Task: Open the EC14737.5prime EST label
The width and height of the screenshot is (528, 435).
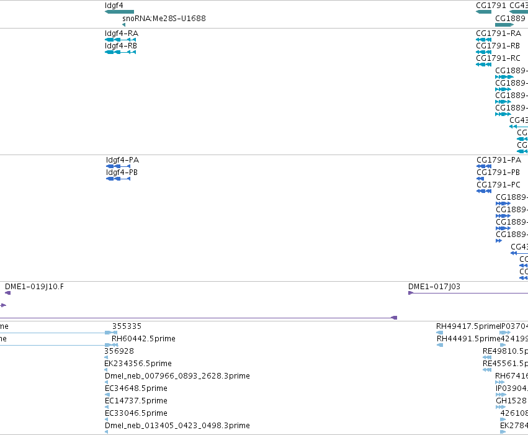Action: [136, 401]
